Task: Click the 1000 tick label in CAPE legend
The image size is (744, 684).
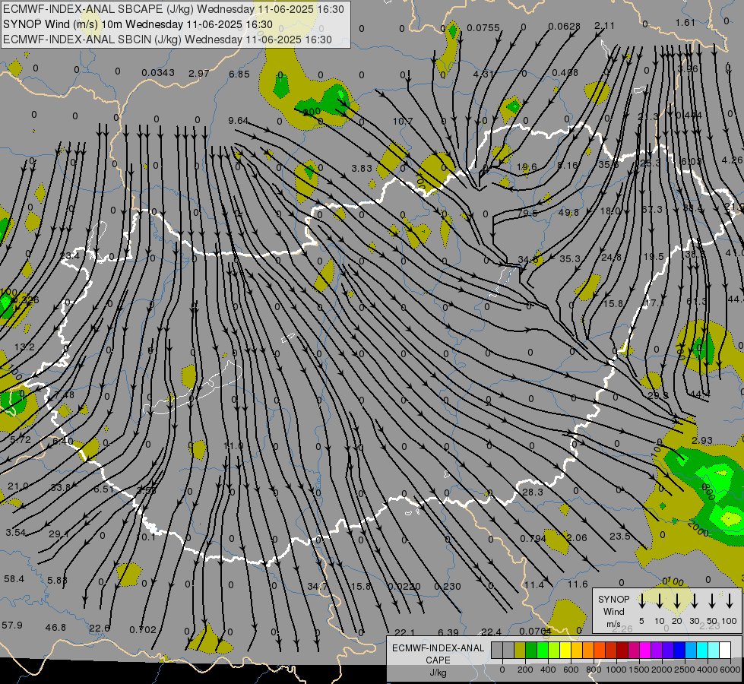Action: pos(616,670)
